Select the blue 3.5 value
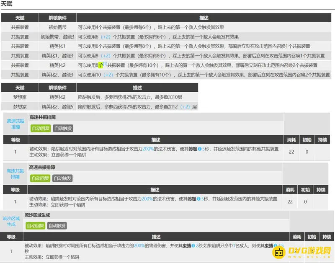This screenshot has width=335, height=263. click(281, 246)
